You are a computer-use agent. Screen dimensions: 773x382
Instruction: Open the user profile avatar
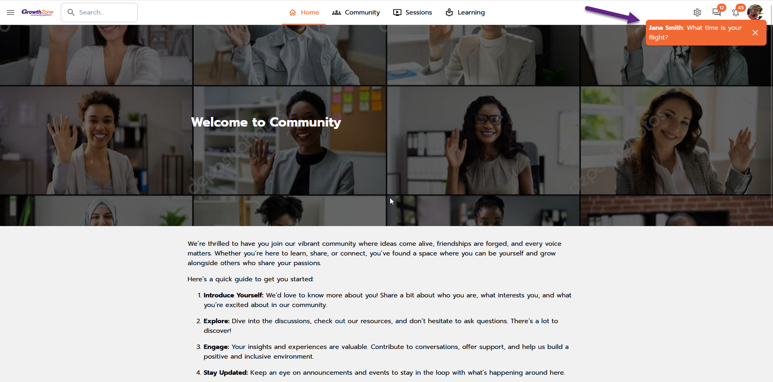pyautogui.click(x=755, y=12)
